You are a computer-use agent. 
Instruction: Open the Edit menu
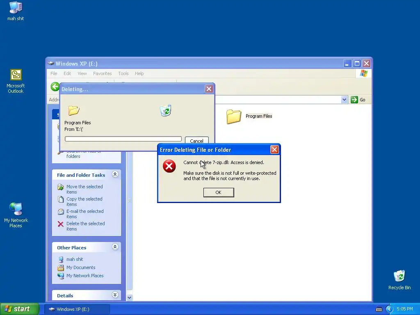coord(67,73)
